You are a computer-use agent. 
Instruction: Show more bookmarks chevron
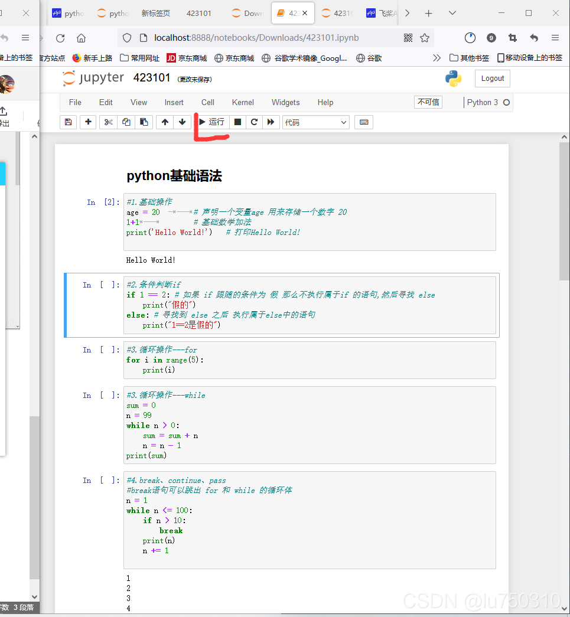tap(437, 58)
